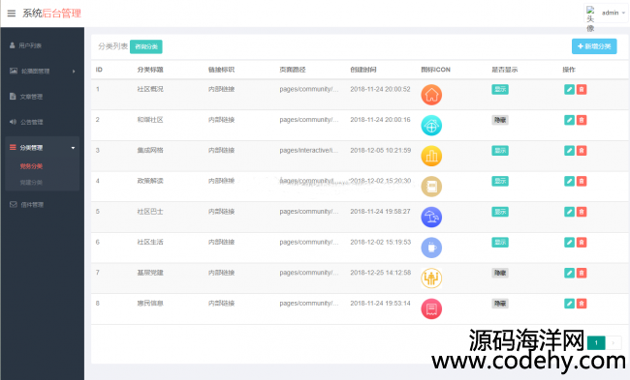Toggle the gray hidden badge in row 2
Screen dimensions: 630x380
pyautogui.click(x=500, y=120)
